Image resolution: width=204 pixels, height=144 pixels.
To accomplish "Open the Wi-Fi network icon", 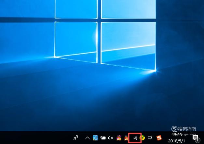I will tap(135, 138).
